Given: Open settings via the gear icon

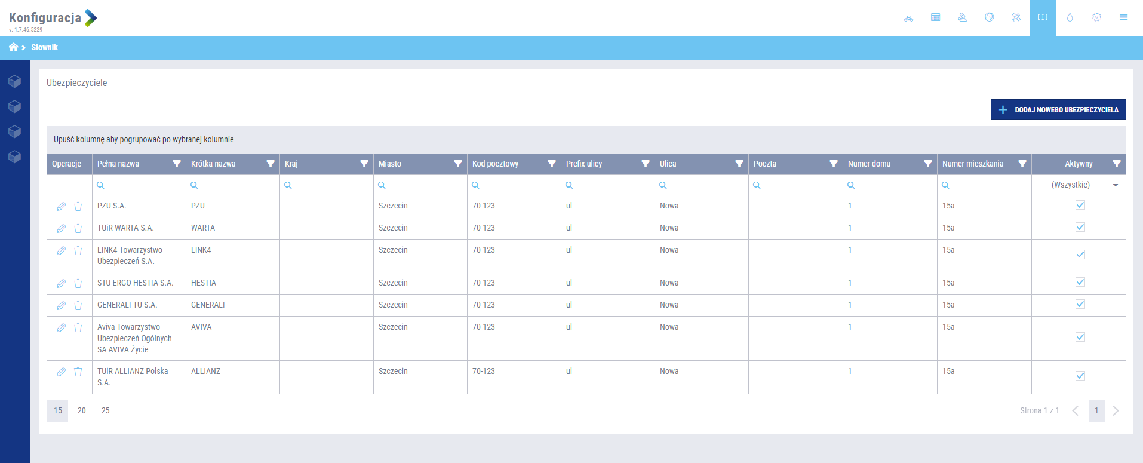Looking at the screenshot, I should tap(1096, 17).
